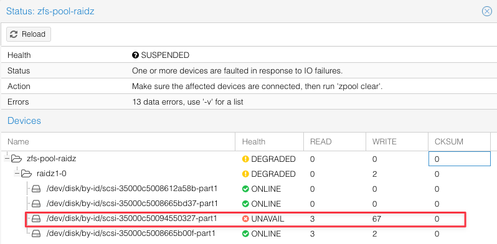Click READ value 3 of scsi-35000c5008665b00f

point(313,234)
